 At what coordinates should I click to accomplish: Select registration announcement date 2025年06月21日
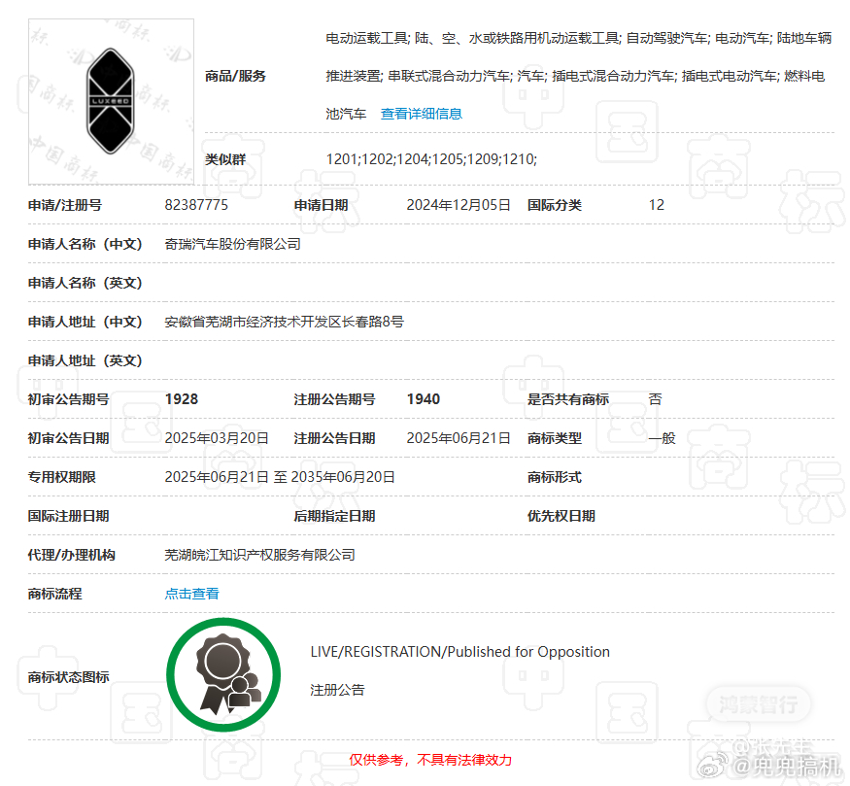coord(459,438)
